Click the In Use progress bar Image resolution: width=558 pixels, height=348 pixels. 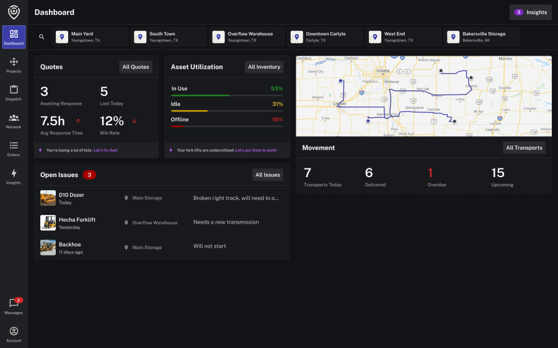tap(227, 95)
